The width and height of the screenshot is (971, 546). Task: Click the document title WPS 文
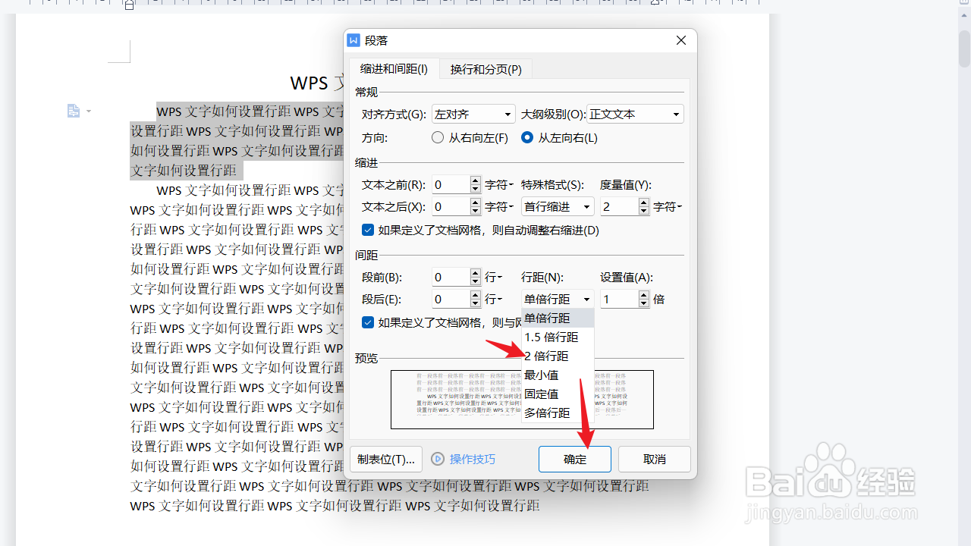[317, 83]
